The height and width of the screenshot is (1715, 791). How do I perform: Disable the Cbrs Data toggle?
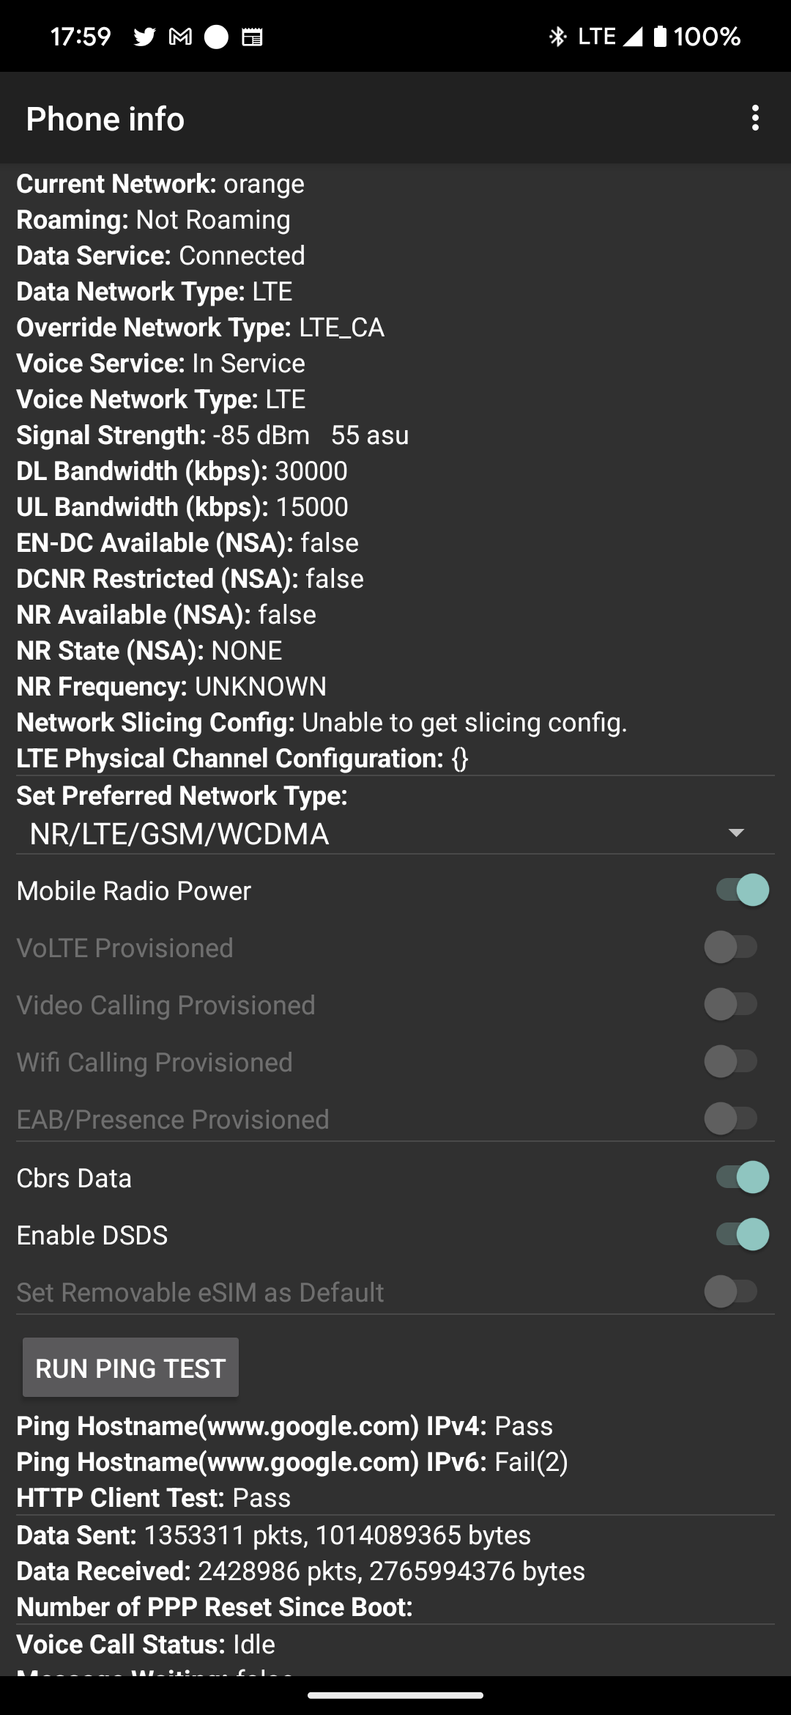tap(741, 1178)
